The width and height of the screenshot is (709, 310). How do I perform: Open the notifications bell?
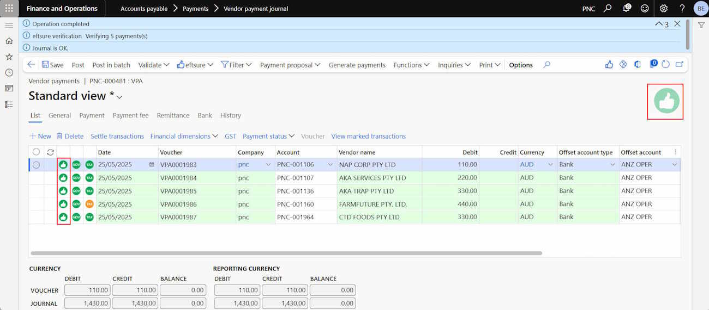pyautogui.click(x=627, y=8)
